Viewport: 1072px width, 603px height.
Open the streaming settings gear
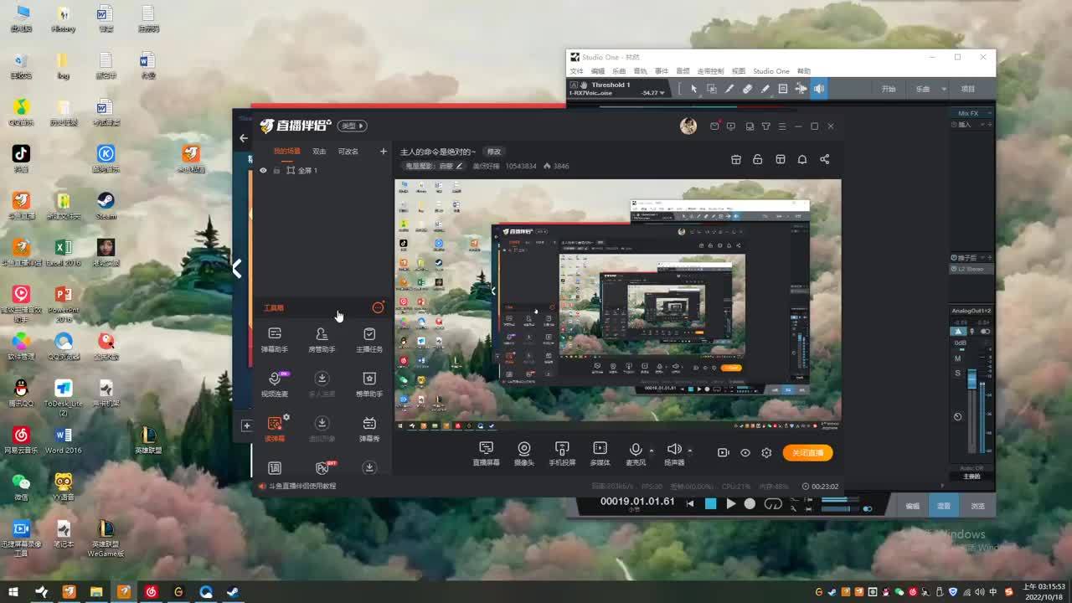pyautogui.click(x=766, y=453)
